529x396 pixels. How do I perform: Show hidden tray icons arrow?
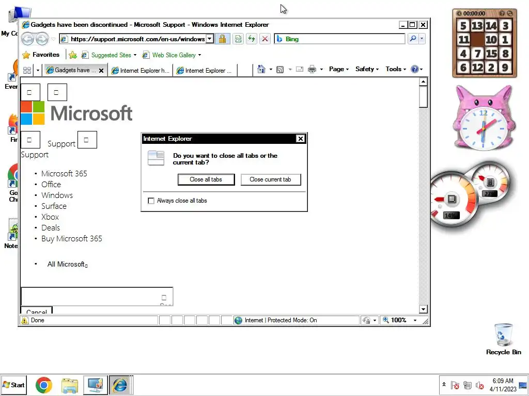coord(444,384)
